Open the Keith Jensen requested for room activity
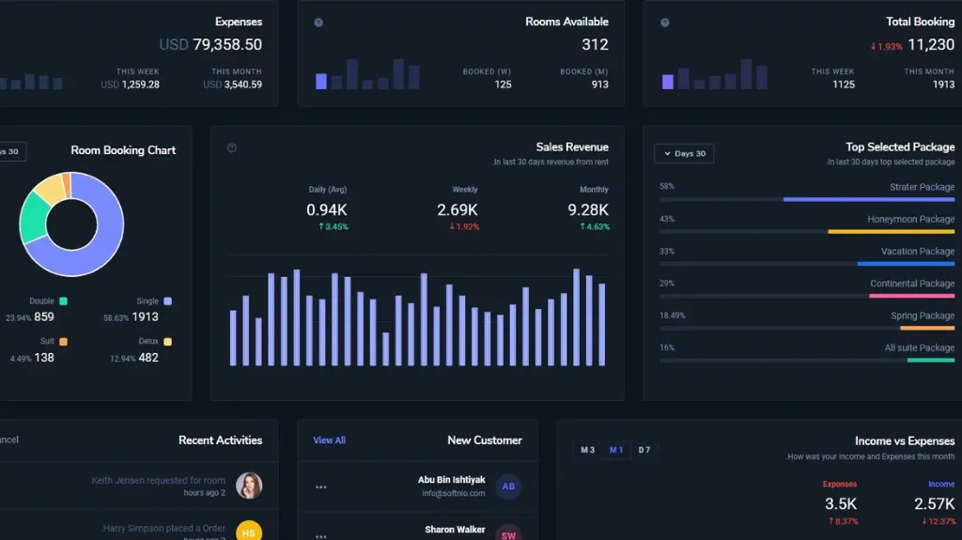The height and width of the screenshot is (540, 962). [x=158, y=481]
